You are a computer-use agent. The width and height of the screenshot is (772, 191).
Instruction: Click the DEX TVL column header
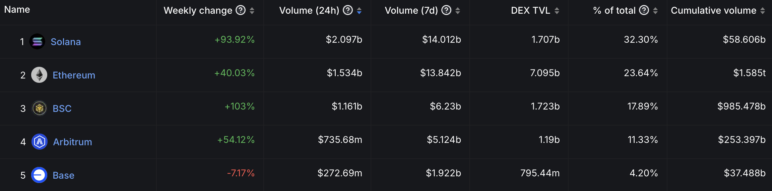pos(530,11)
